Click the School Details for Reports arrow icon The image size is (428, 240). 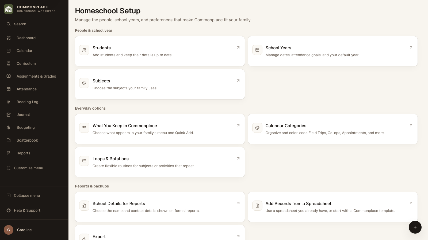(238, 203)
